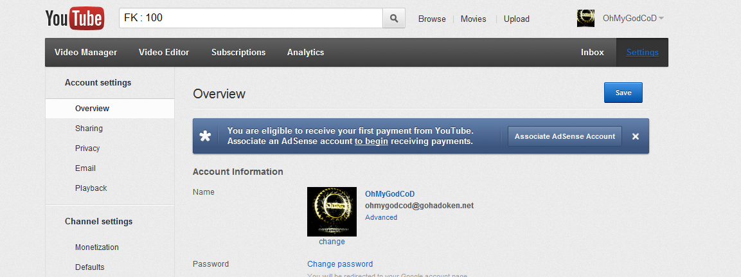Image resolution: width=741 pixels, height=277 pixels.
Task: Open the Video Manager tab
Action: [x=85, y=53]
